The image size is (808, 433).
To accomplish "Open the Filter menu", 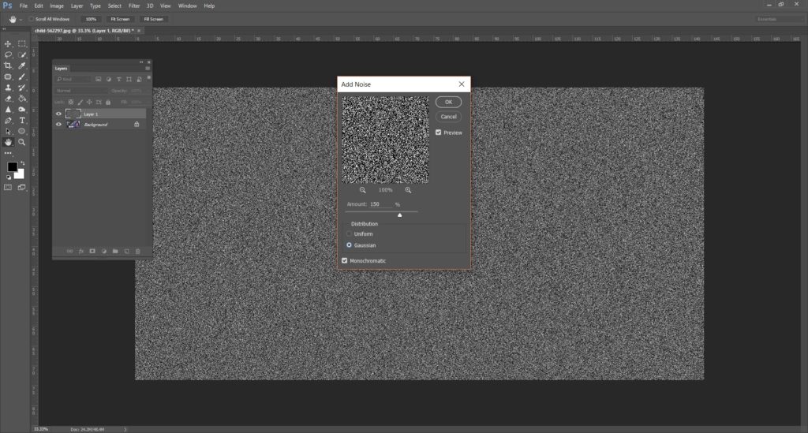I will (134, 6).
